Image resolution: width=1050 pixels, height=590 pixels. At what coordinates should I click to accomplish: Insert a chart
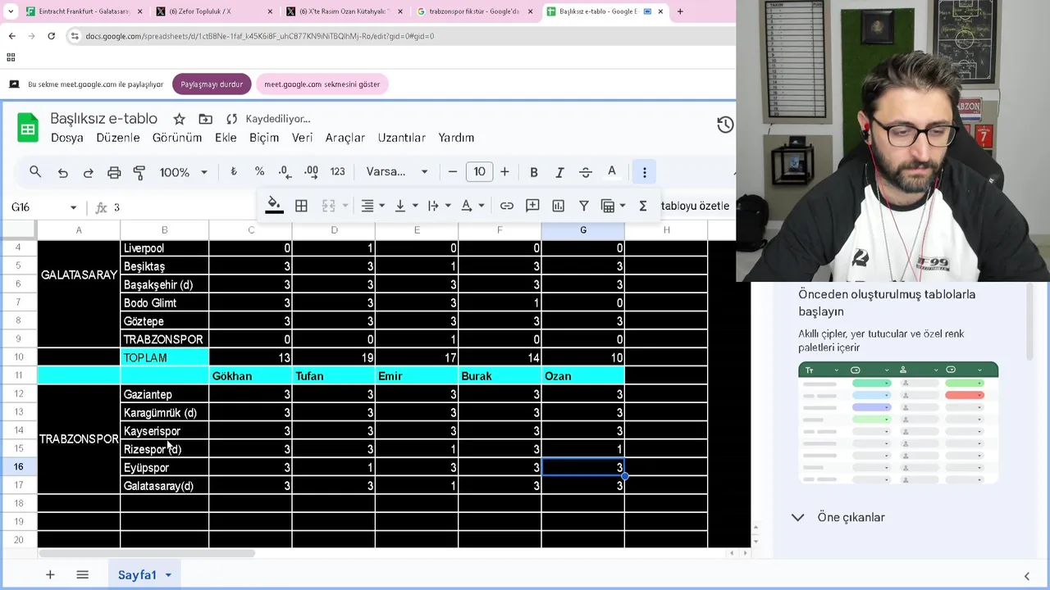(559, 206)
